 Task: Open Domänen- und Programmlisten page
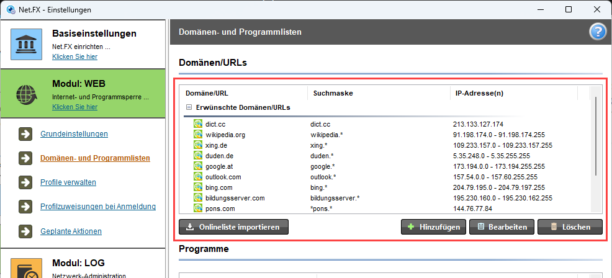tap(95, 158)
